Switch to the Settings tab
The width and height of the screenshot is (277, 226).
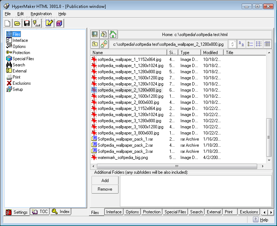pos(17,212)
